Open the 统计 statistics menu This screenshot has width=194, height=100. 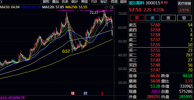click(75, 2)
